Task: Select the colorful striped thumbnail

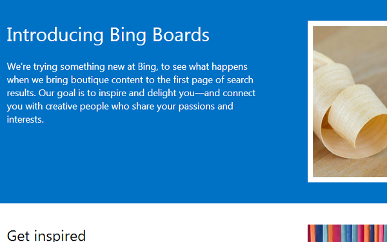Action: coord(347,233)
